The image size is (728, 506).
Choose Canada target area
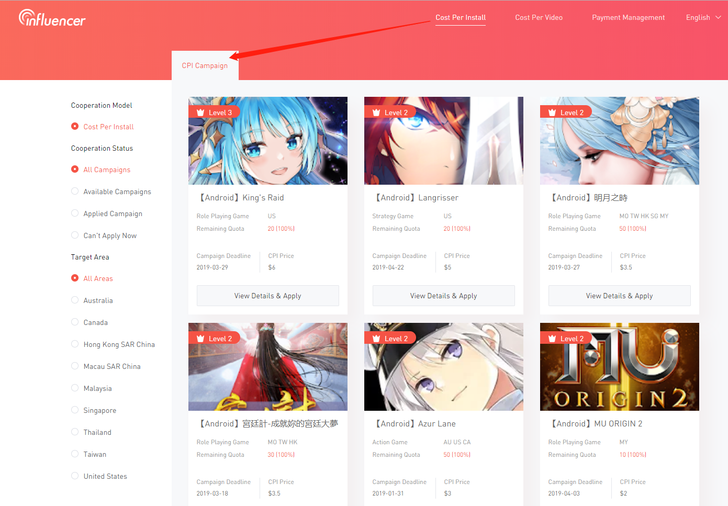point(89,322)
